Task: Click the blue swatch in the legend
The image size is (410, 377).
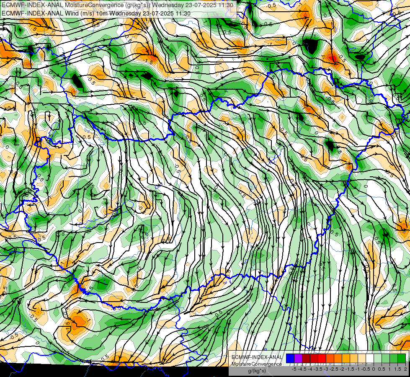Action: [x=290, y=359]
